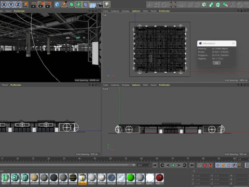Click Render to Picture Viewer icon
Image resolution: width=249 pixels, height=187 pixels.
(41, 5)
